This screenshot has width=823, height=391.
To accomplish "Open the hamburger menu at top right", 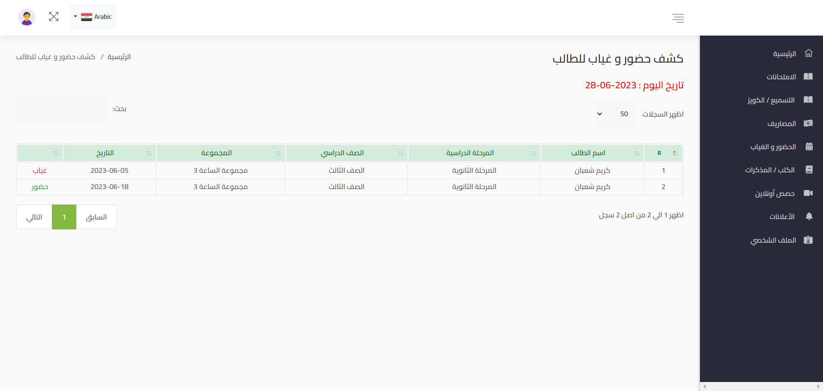I will (x=678, y=18).
